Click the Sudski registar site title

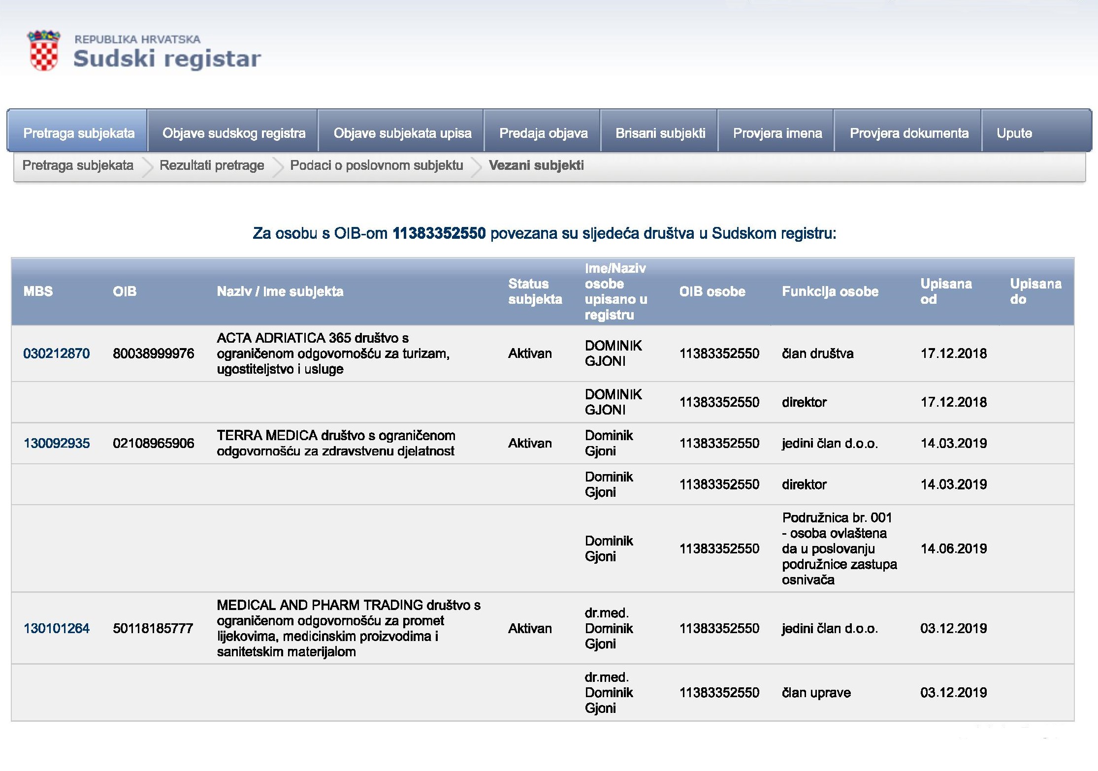click(x=166, y=59)
